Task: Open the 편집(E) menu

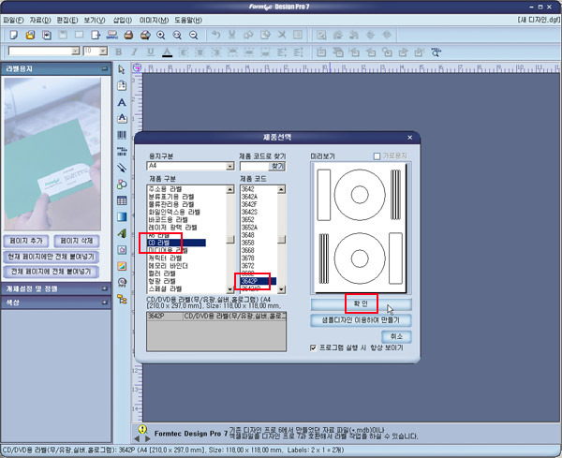Action: click(67, 20)
